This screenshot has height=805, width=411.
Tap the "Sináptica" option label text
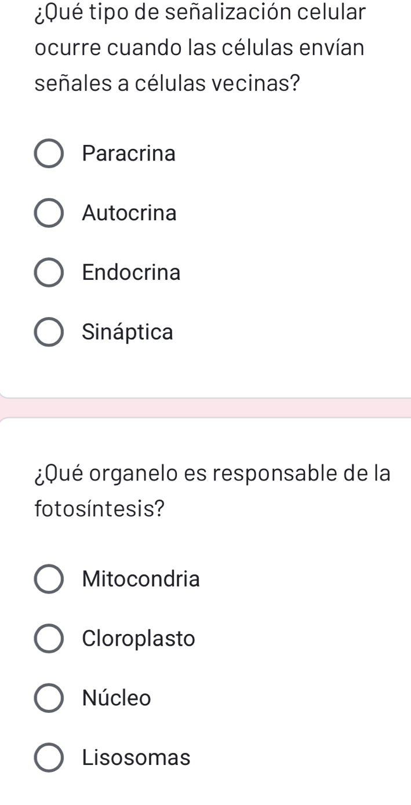tap(128, 332)
